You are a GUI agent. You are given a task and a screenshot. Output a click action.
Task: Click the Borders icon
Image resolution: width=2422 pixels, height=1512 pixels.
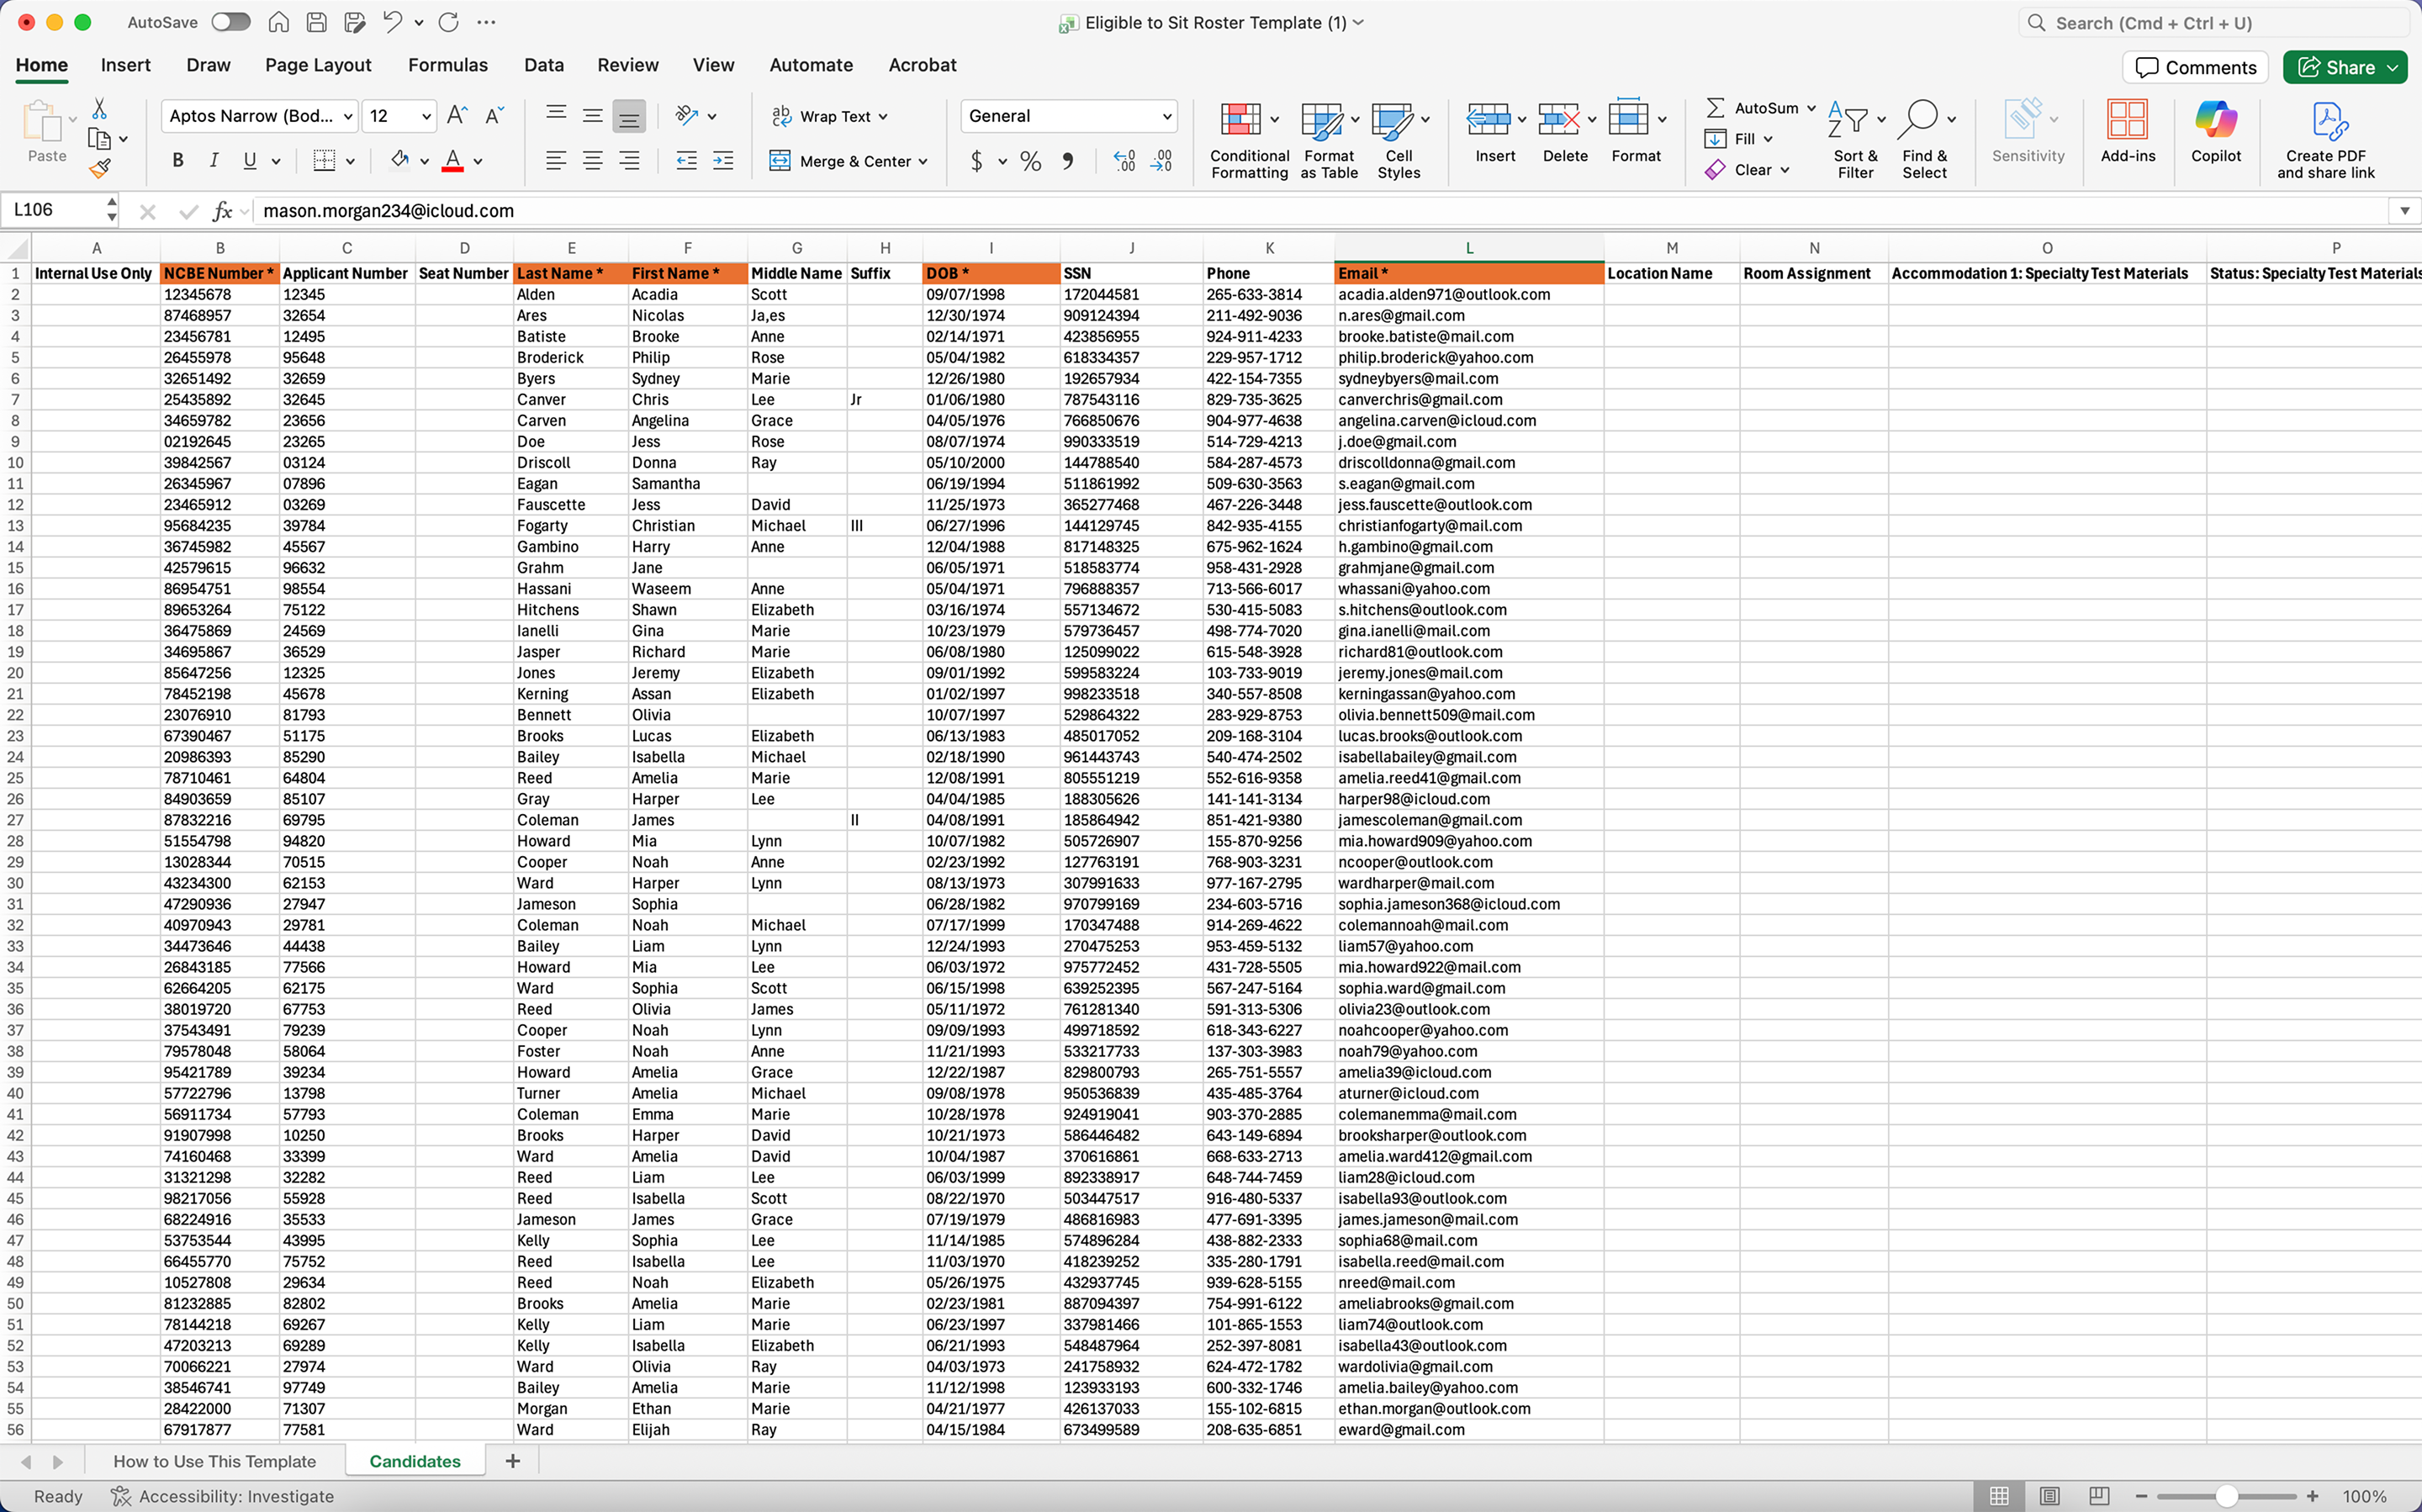[x=324, y=160]
